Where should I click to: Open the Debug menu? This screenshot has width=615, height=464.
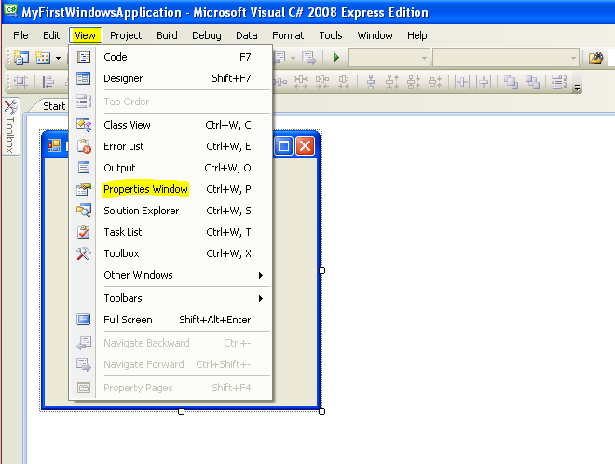(206, 35)
